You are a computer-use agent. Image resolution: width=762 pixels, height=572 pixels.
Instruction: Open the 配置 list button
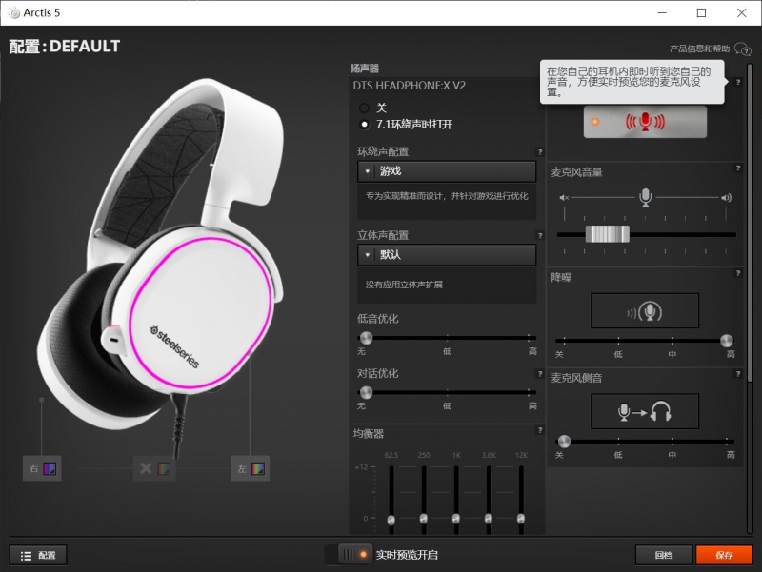(38, 556)
